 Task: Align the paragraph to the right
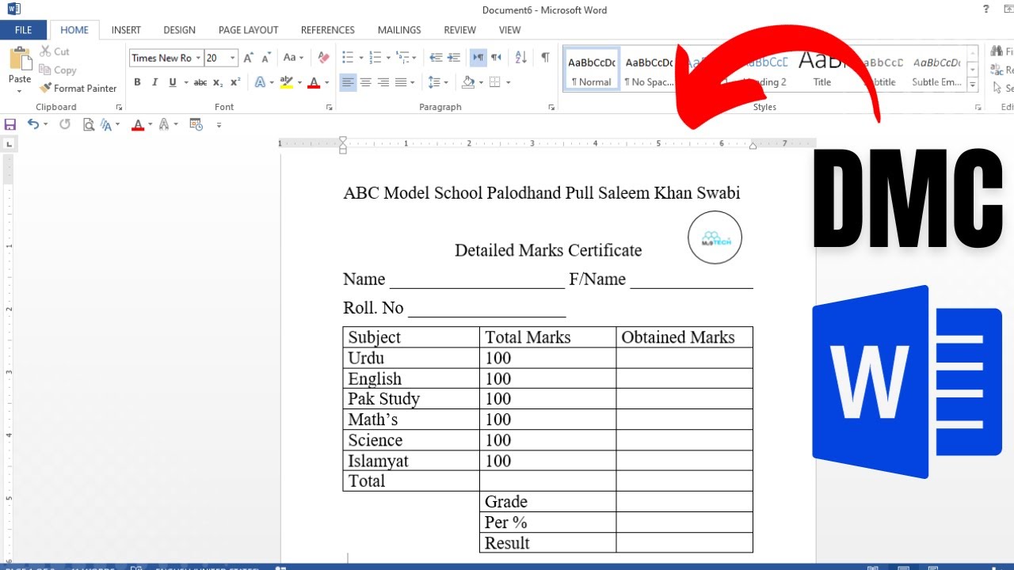pyautogui.click(x=383, y=82)
